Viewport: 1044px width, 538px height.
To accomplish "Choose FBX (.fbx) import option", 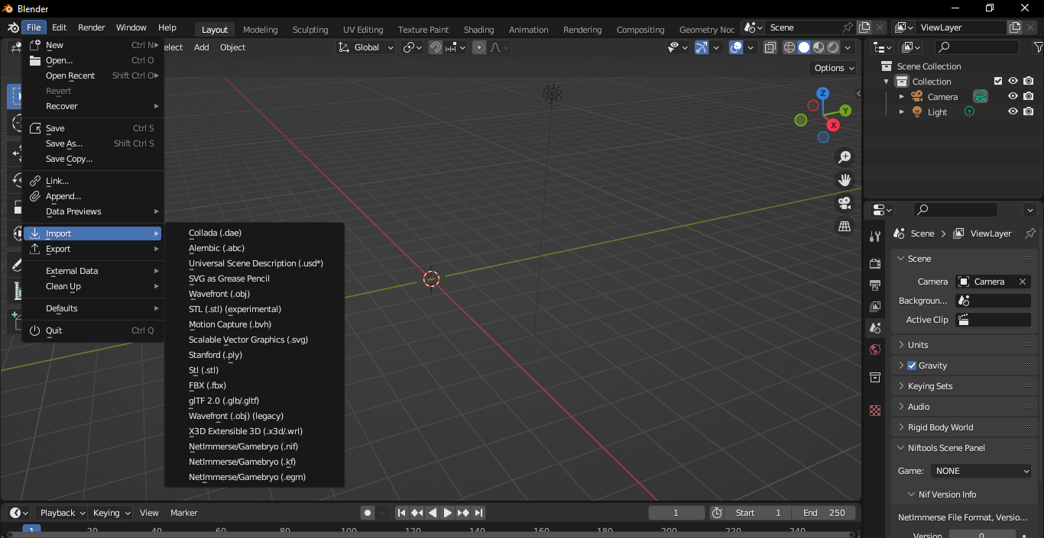I will coord(255,385).
